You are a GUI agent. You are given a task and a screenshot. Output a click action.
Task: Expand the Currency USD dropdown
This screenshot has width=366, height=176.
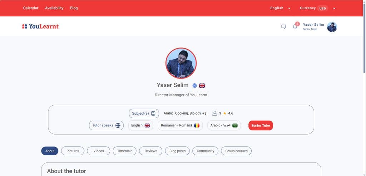click(318, 8)
